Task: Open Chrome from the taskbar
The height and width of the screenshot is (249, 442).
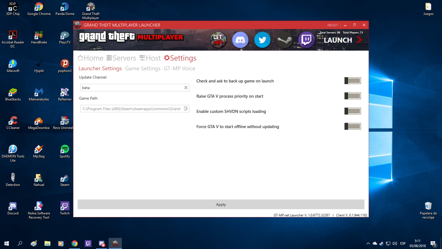Action: click(x=75, y=243)
